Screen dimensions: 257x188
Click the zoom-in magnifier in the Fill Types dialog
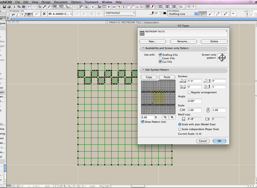[172, 117]
